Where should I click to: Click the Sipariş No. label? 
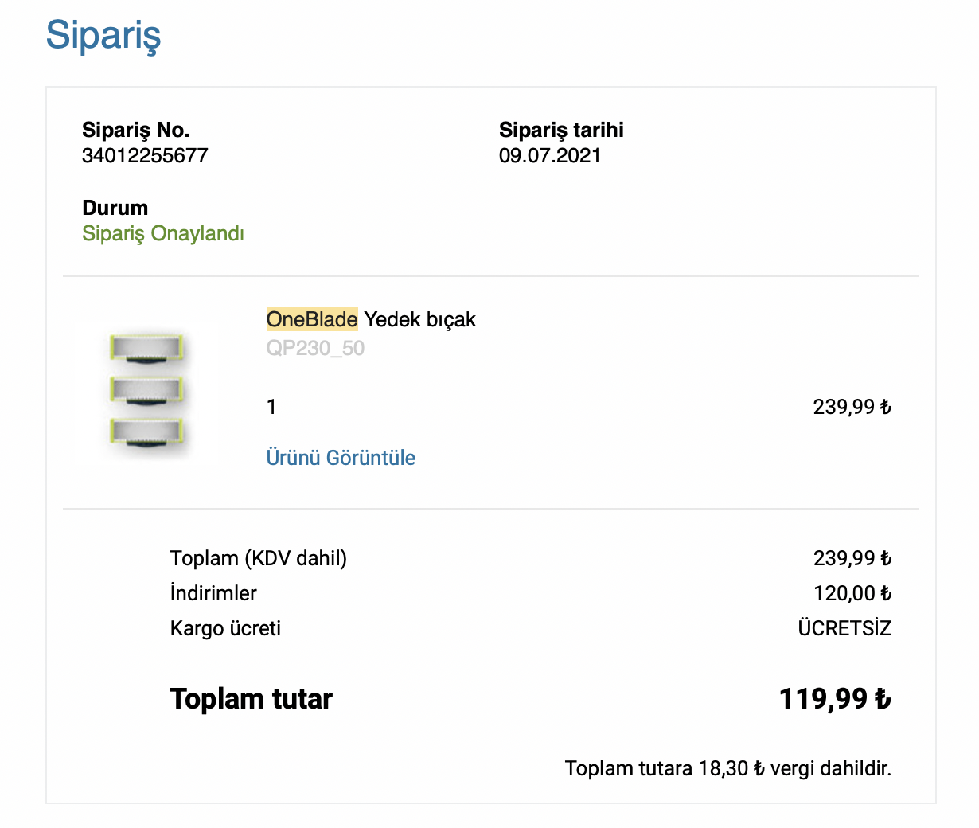click(x=136, y=130)
